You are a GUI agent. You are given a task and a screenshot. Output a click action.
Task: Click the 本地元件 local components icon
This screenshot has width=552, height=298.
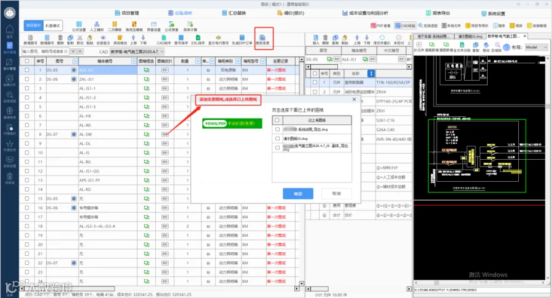[451, 26]
